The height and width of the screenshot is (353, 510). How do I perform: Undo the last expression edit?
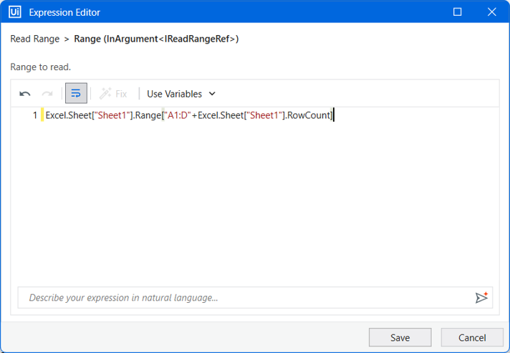(25, 94)
